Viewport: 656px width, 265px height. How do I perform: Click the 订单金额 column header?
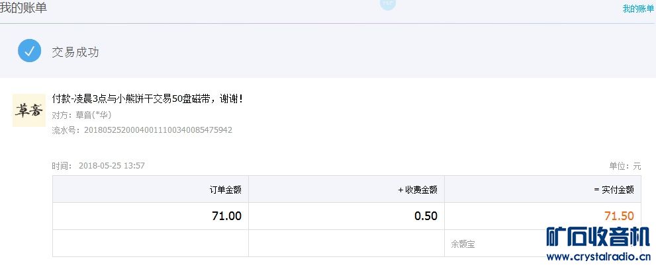225,190
